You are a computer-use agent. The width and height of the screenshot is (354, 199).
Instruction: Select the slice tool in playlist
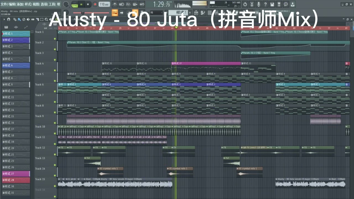coord(37,19)
